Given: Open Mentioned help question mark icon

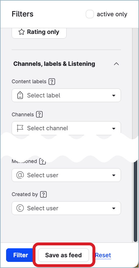Looking at the screenshot, I should pyautogui.click(x=42, y=161).
